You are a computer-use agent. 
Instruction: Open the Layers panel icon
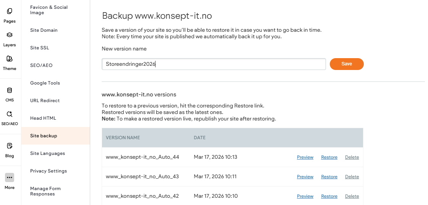click(10, 35)
